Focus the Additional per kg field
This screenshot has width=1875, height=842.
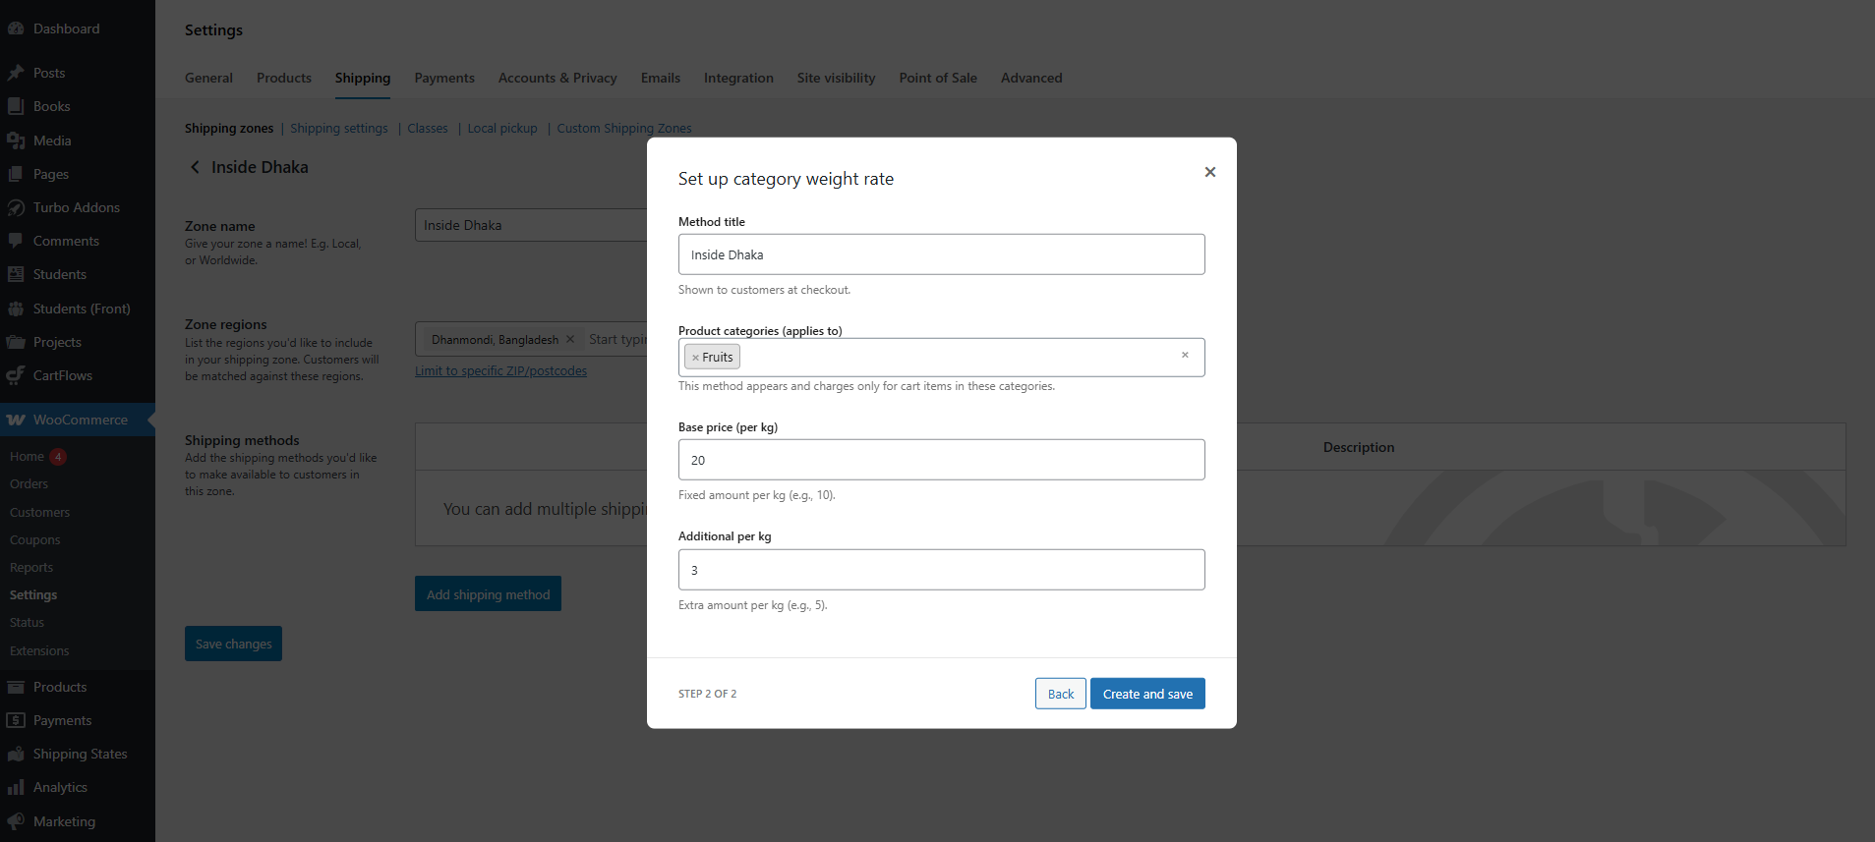[941, 570]
